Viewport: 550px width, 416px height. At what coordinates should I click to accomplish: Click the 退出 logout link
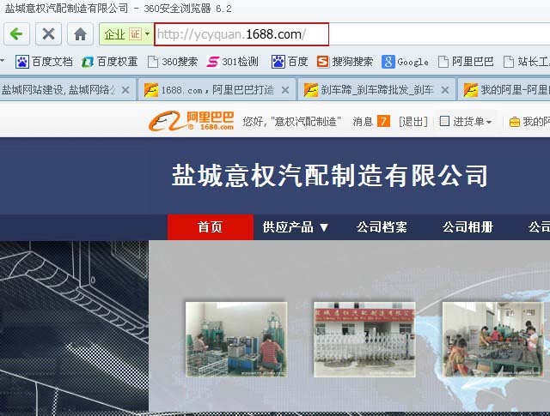(x=412, y=122)
